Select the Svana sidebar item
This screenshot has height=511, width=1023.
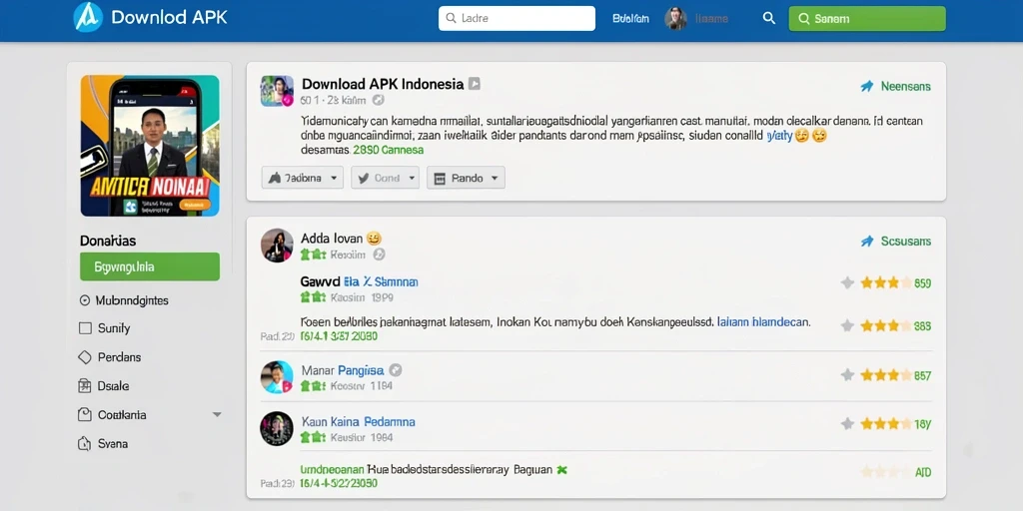tap(103, 444)
